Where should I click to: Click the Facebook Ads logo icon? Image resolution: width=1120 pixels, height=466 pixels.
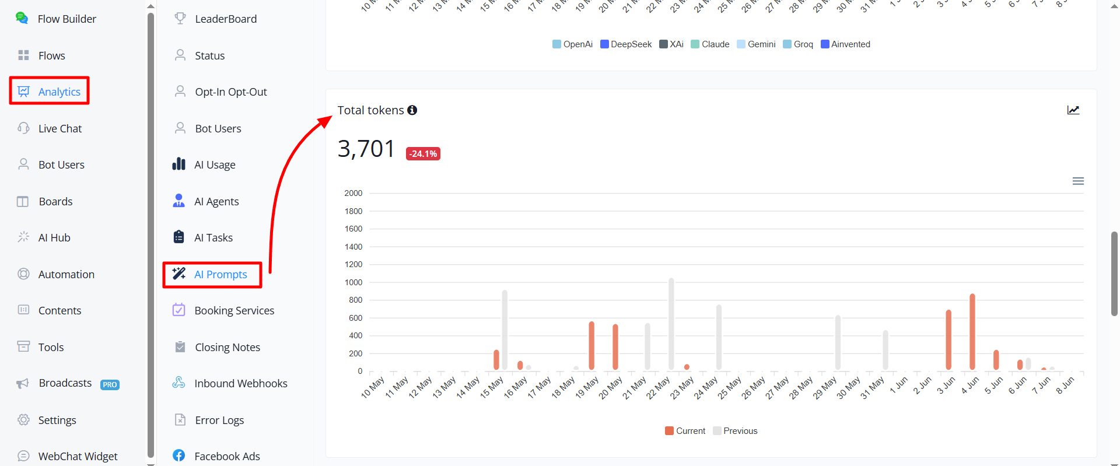point(179,456)
